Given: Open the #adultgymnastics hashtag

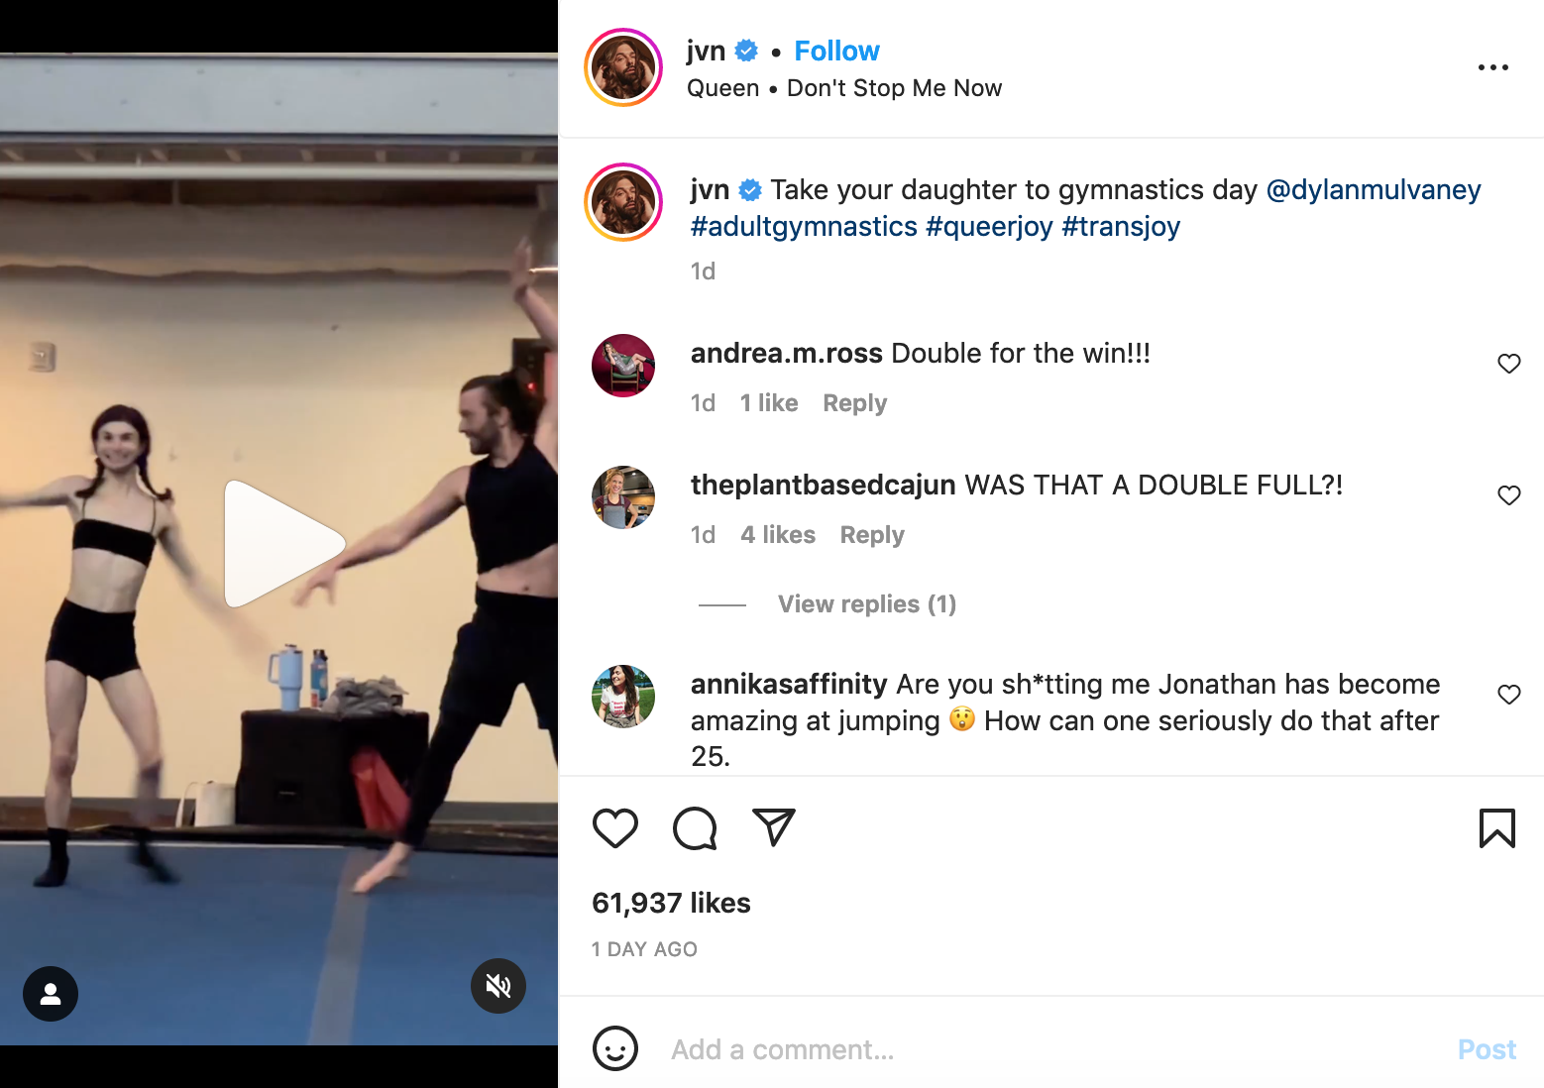Looking at the screenshot, I should click(804, 227).
